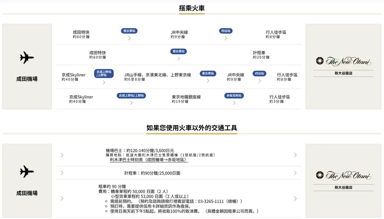384x219 pixels.
Task: Click the New Otani logo in the train section
Action: click(x=343, y=61)
